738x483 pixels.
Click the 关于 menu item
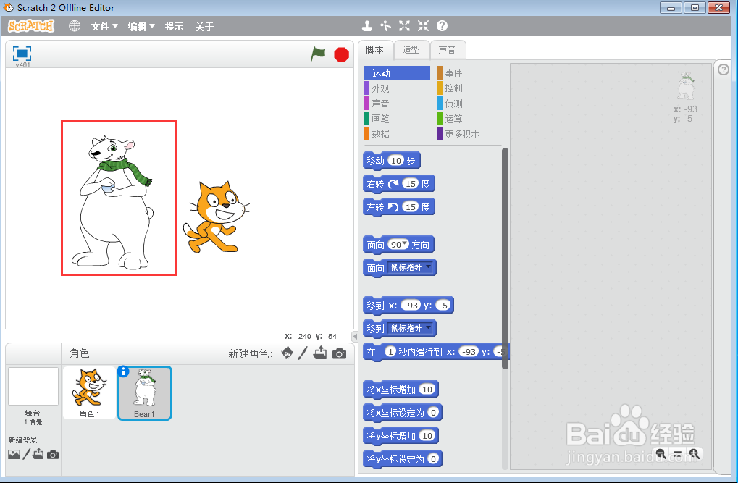point(204,27)
